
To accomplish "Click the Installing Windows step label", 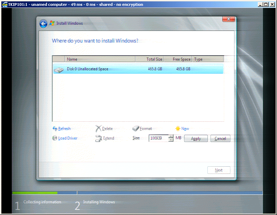I will pos(99,202).
